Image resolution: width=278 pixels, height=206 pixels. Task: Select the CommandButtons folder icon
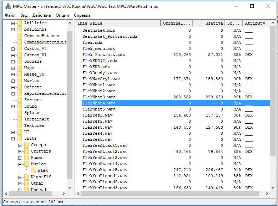(x=20, y=36)
